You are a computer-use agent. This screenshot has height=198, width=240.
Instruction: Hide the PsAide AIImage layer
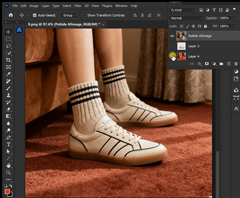coord(172,36)
